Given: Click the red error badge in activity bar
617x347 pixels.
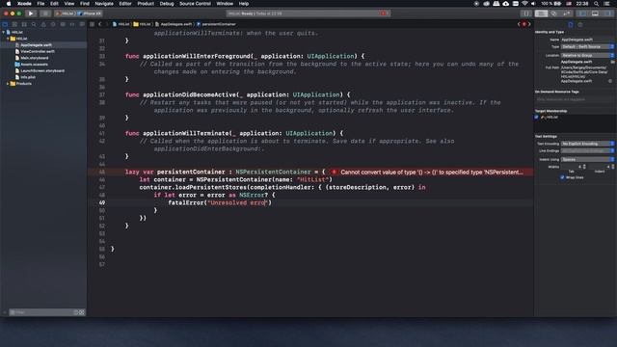Looking at the screenshot, I should point(384,13).
